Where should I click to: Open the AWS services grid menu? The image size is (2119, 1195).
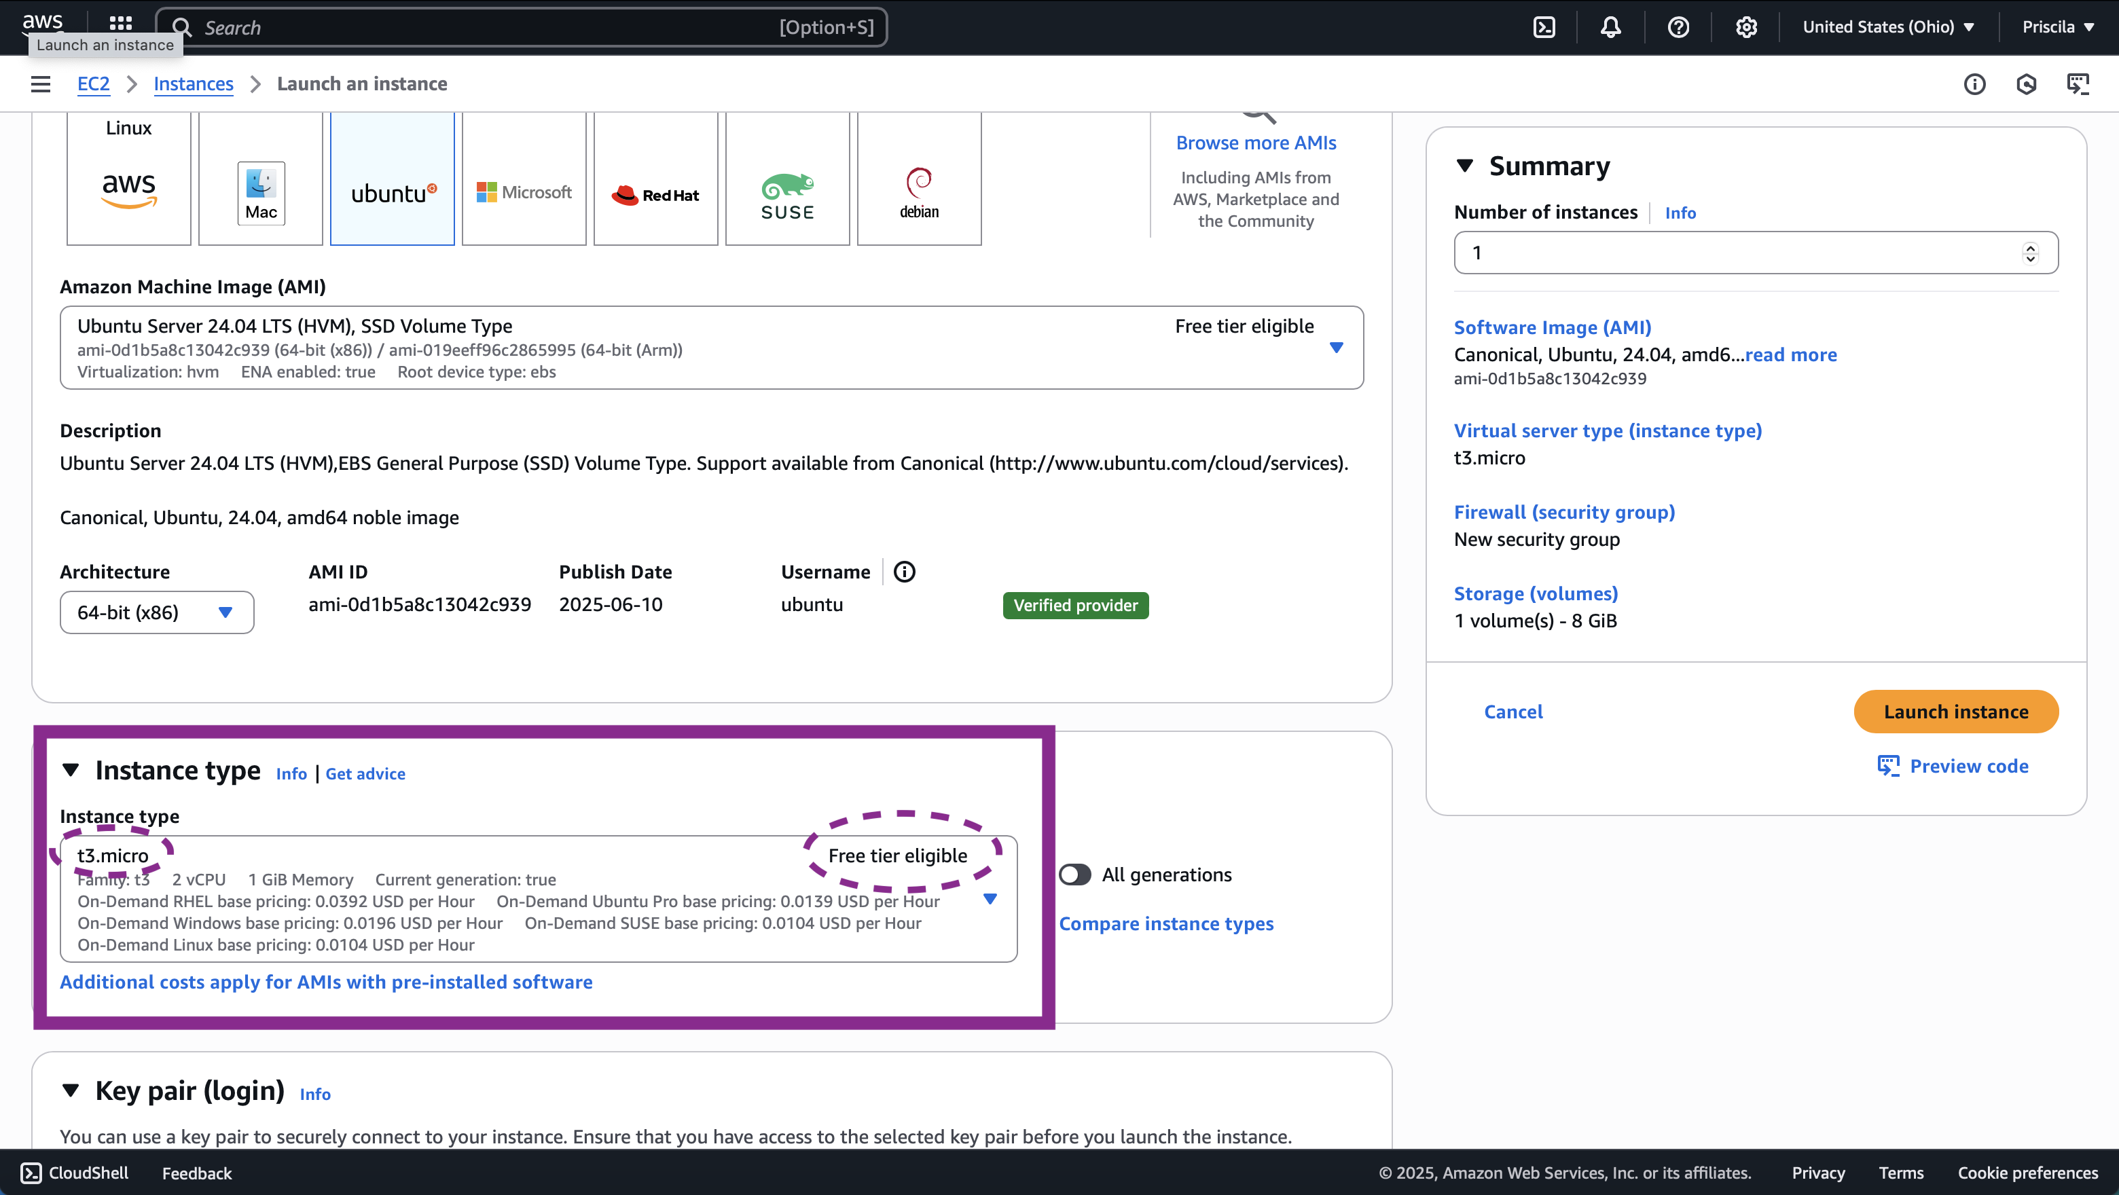pyautogui.click(x=120, y=24)
